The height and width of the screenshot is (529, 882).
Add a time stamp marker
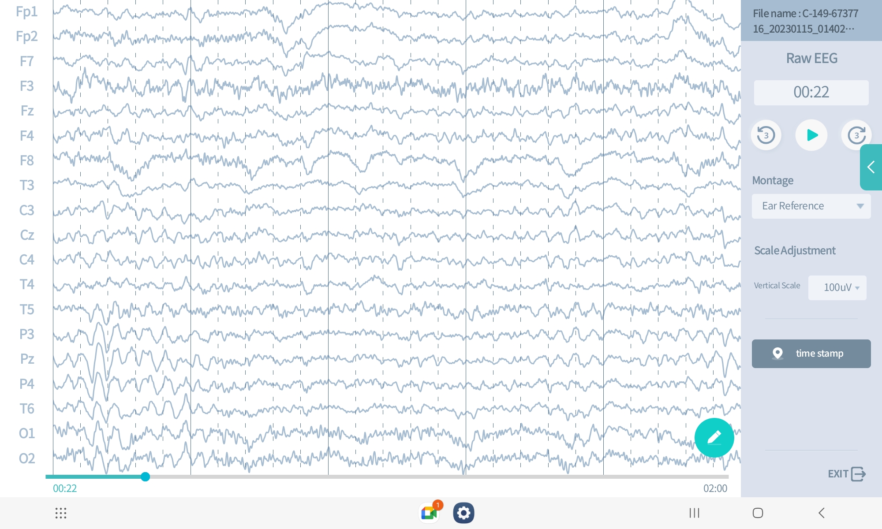(811, 354)
